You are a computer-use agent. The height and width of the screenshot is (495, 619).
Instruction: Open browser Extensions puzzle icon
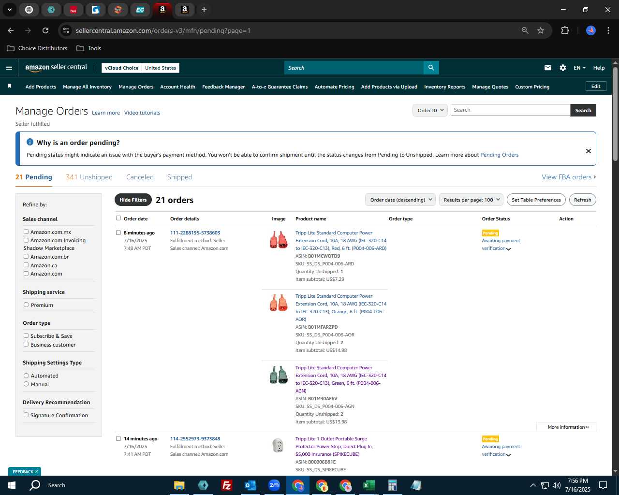(x=565, y=30)
